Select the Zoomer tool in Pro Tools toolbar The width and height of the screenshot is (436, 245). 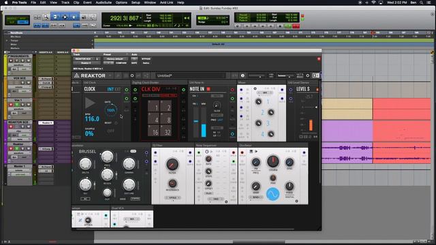point(46,17)
